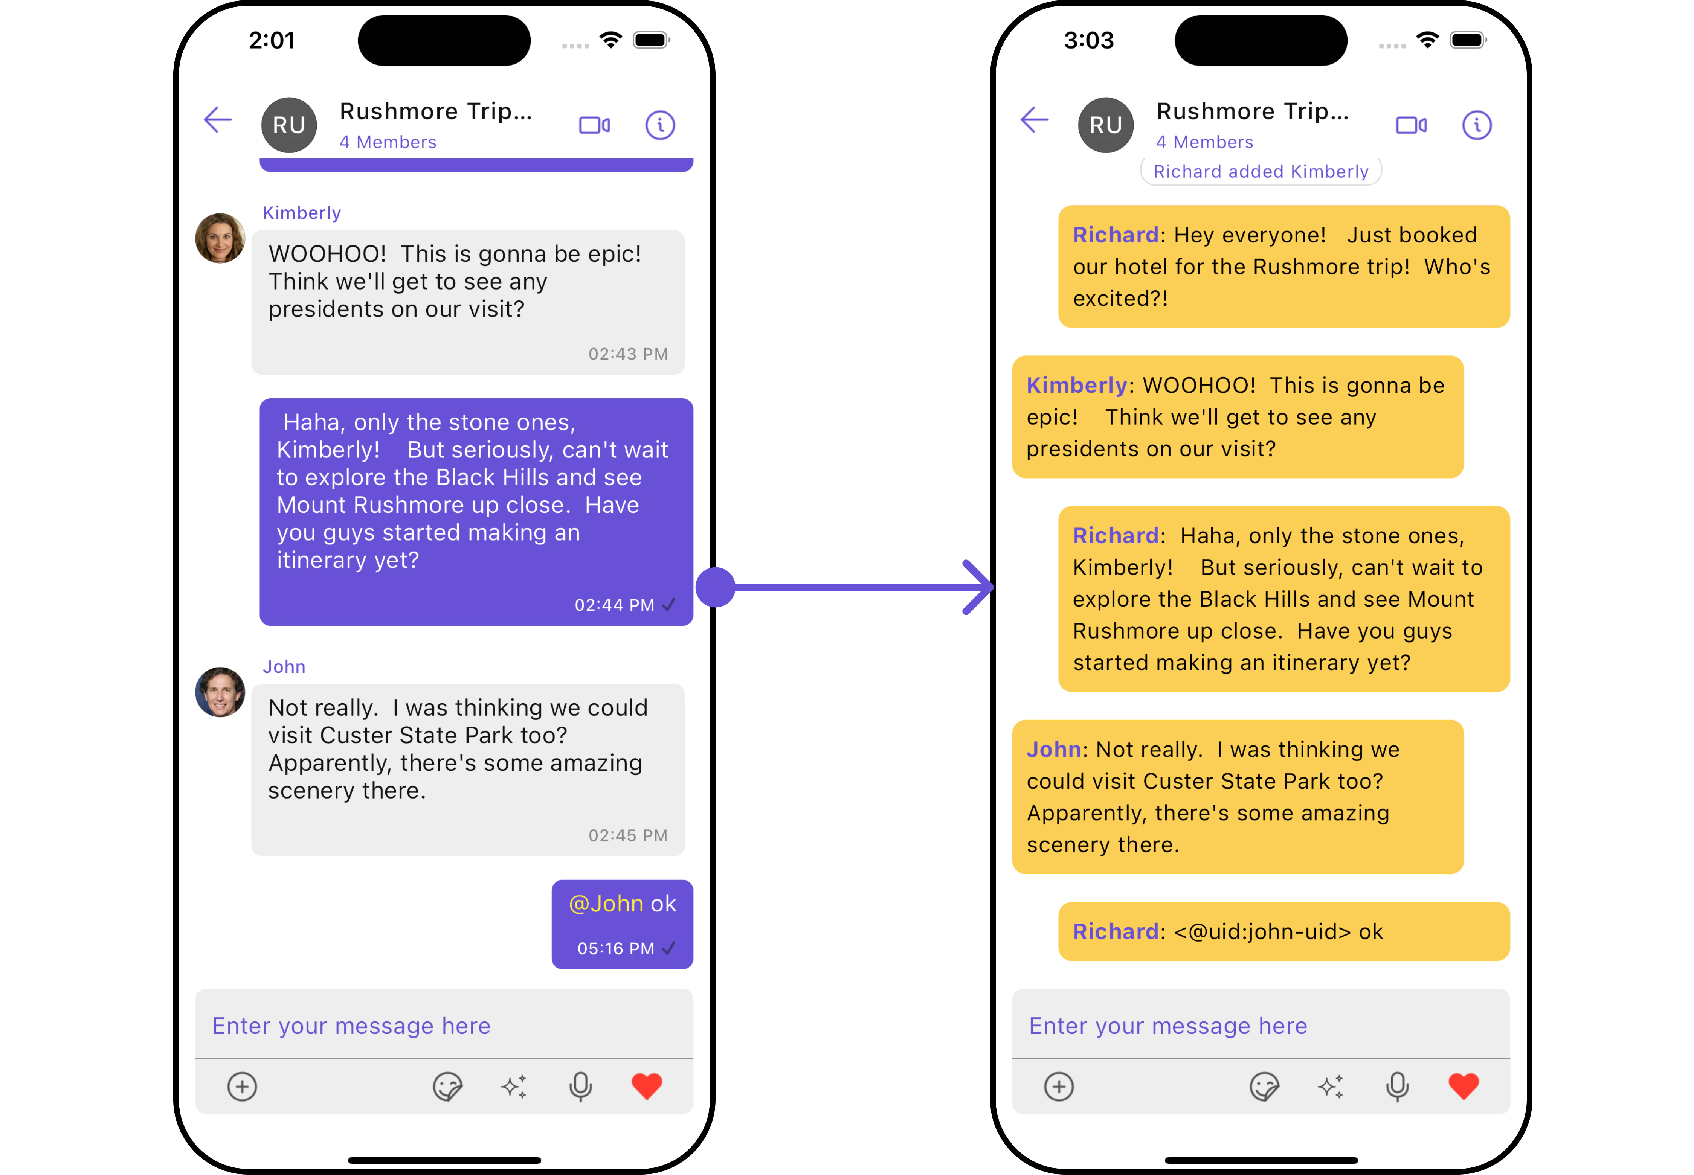Start video call in right phone chat
Screen dimensions: 1694x1175
pyautogui.click(x=1410, y=125)
